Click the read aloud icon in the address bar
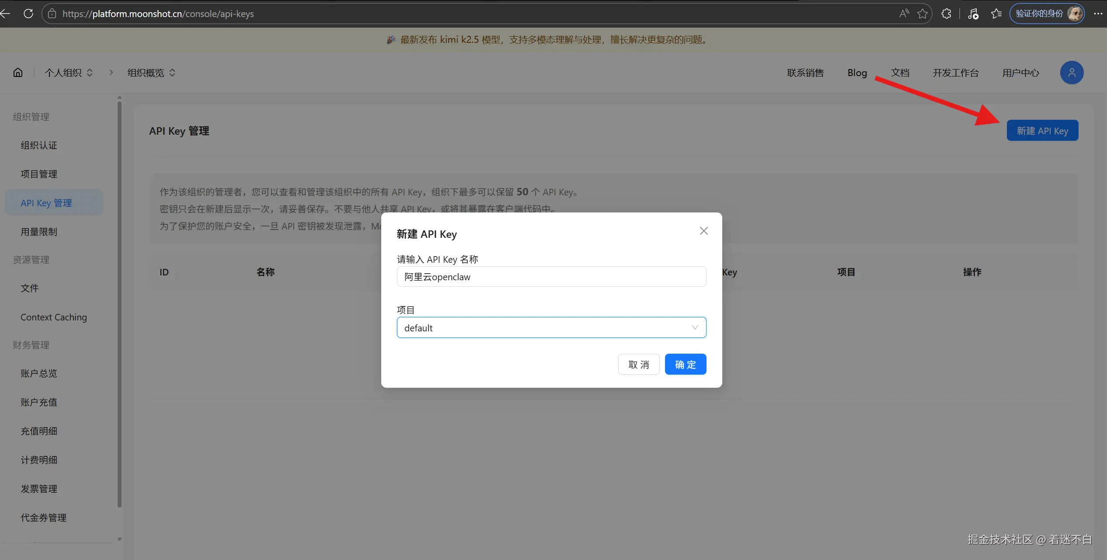 904,14
